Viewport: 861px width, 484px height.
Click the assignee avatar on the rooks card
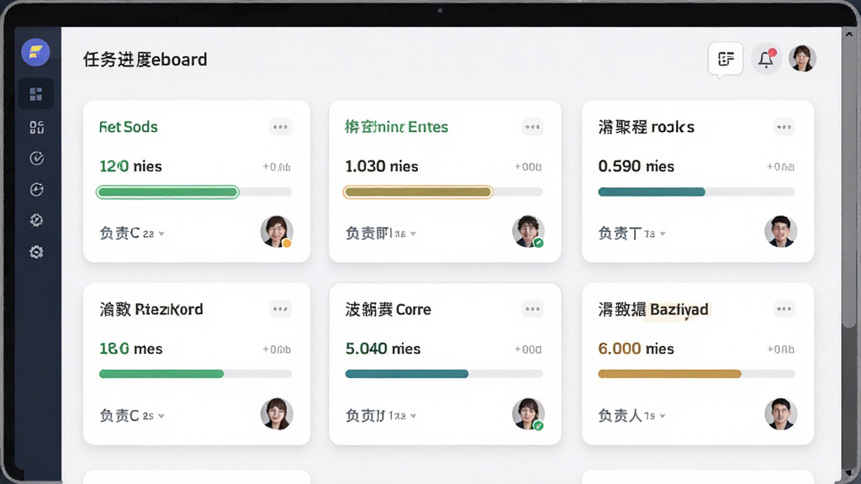[780, 232]
